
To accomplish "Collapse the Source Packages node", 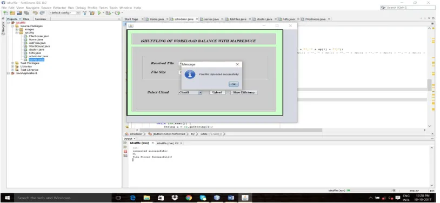I will click(x=12, y=26).
